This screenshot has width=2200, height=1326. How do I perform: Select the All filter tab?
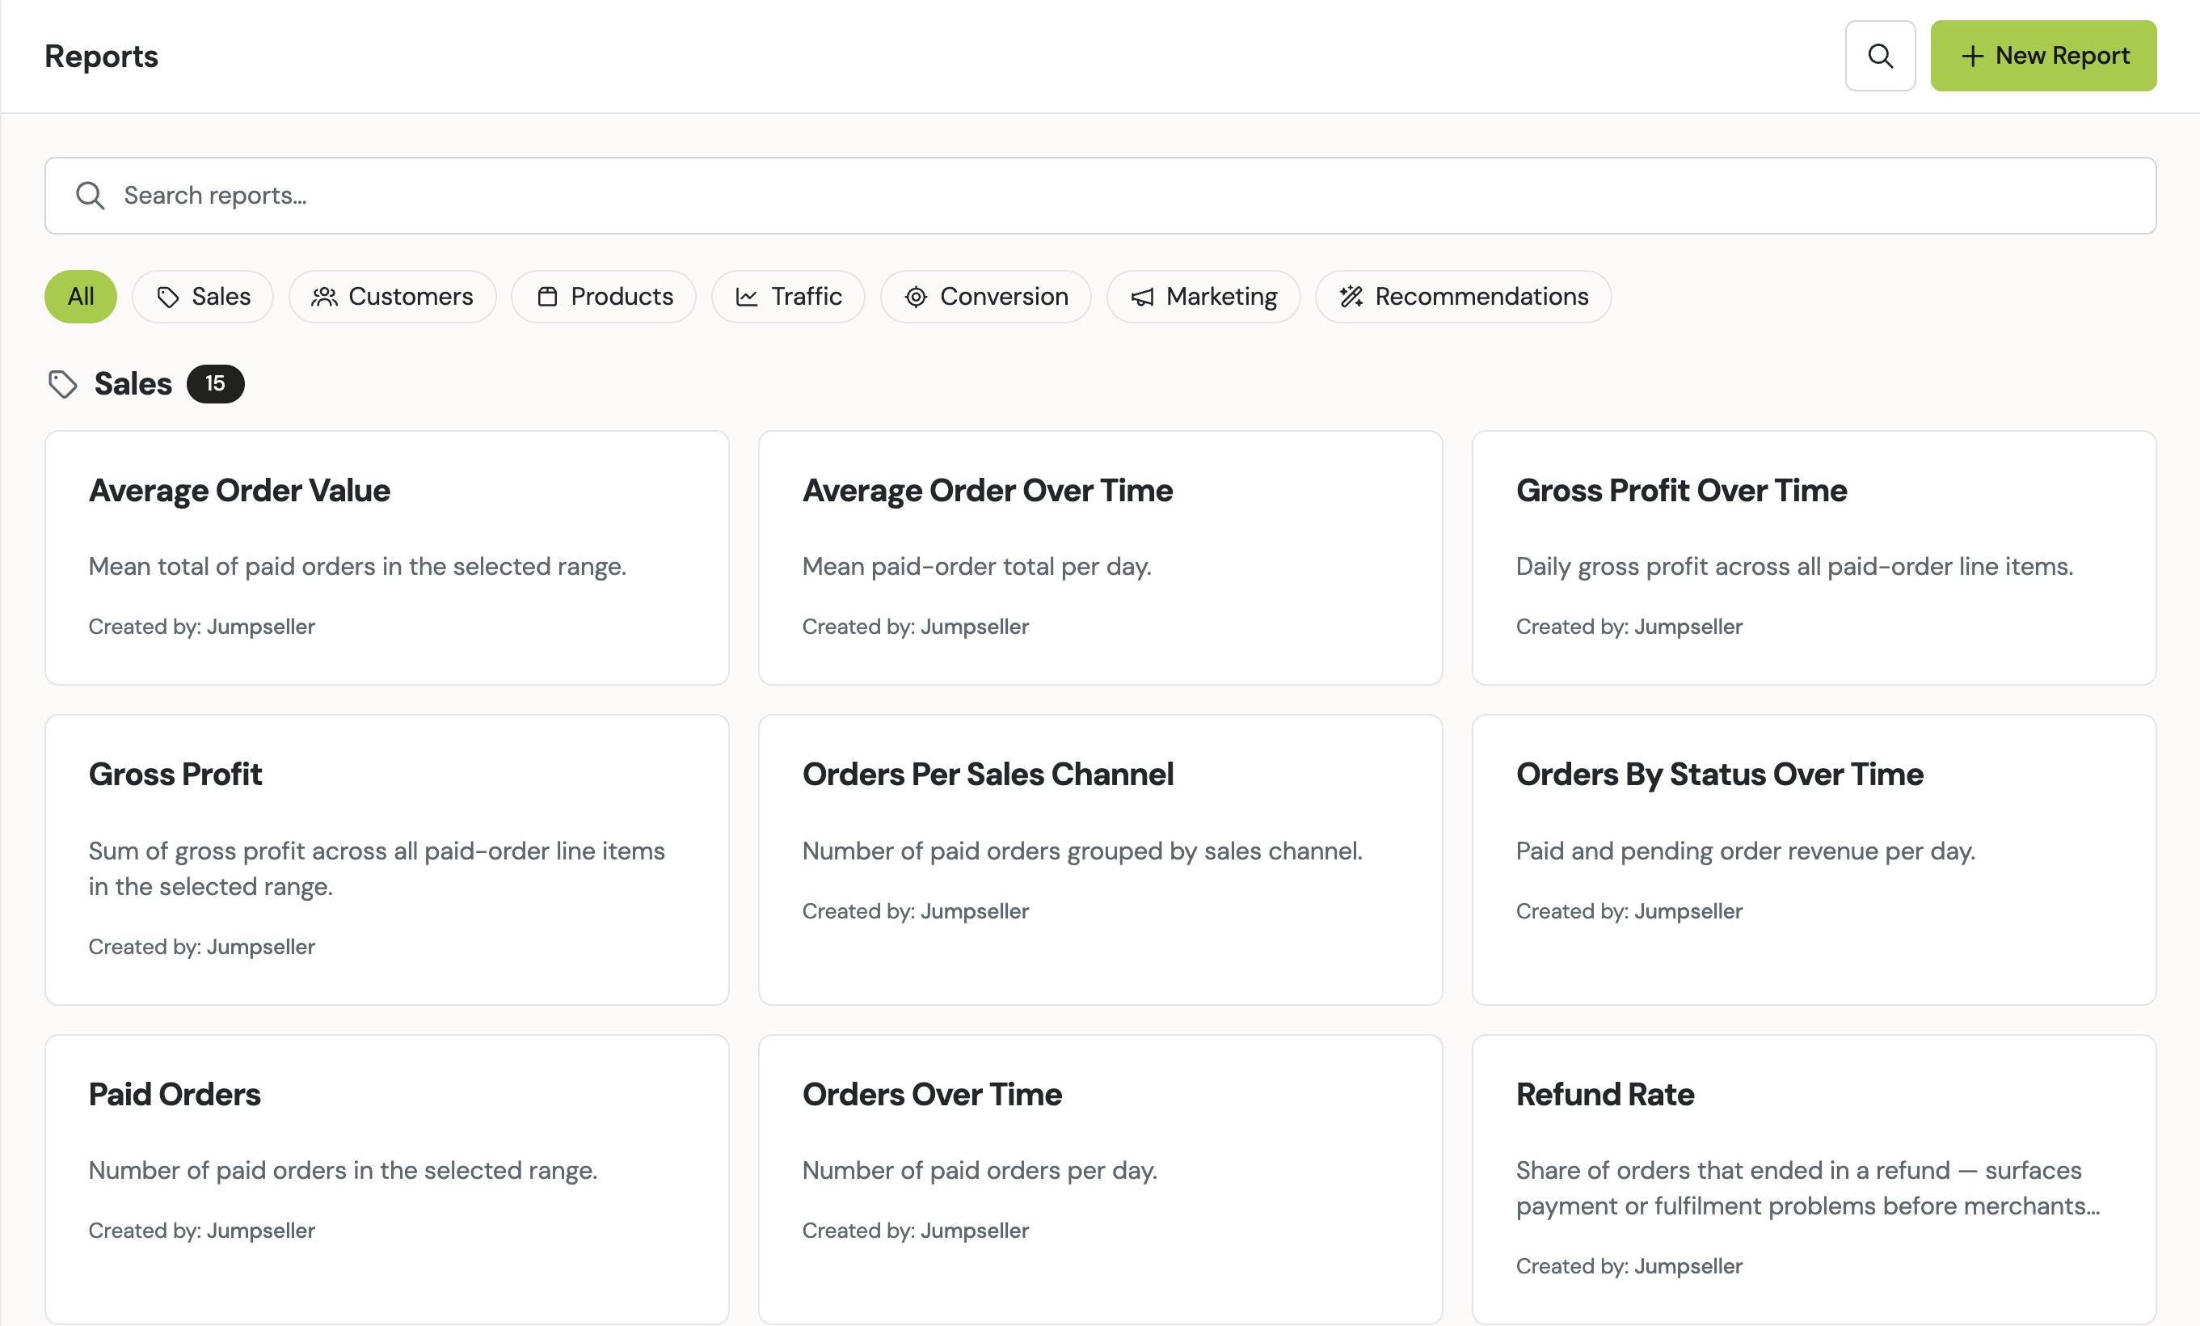[80, 297]
